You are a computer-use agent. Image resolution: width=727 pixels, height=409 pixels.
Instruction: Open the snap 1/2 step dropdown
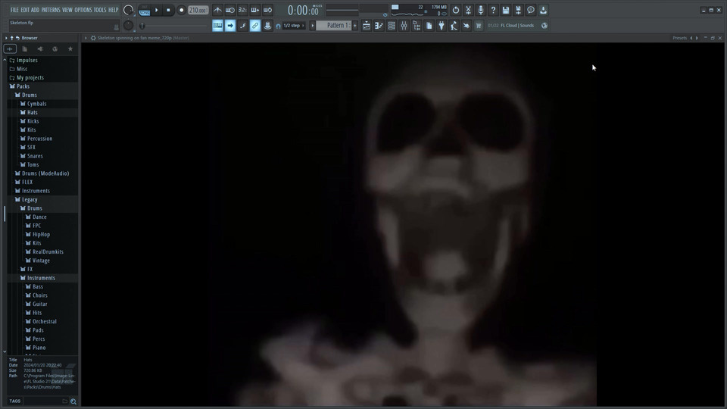(x=294, y=26)
